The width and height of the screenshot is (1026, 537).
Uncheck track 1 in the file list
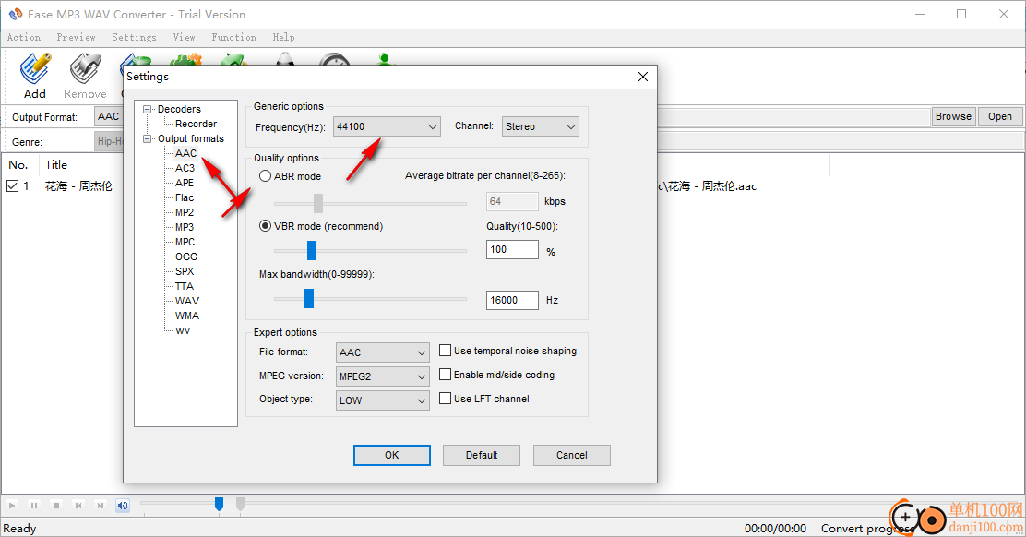click(12, 185)
